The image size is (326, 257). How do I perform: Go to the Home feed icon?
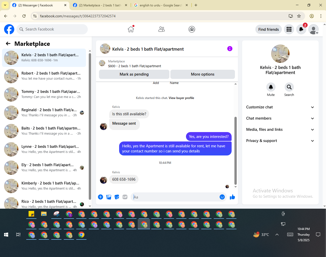[131, 29]
